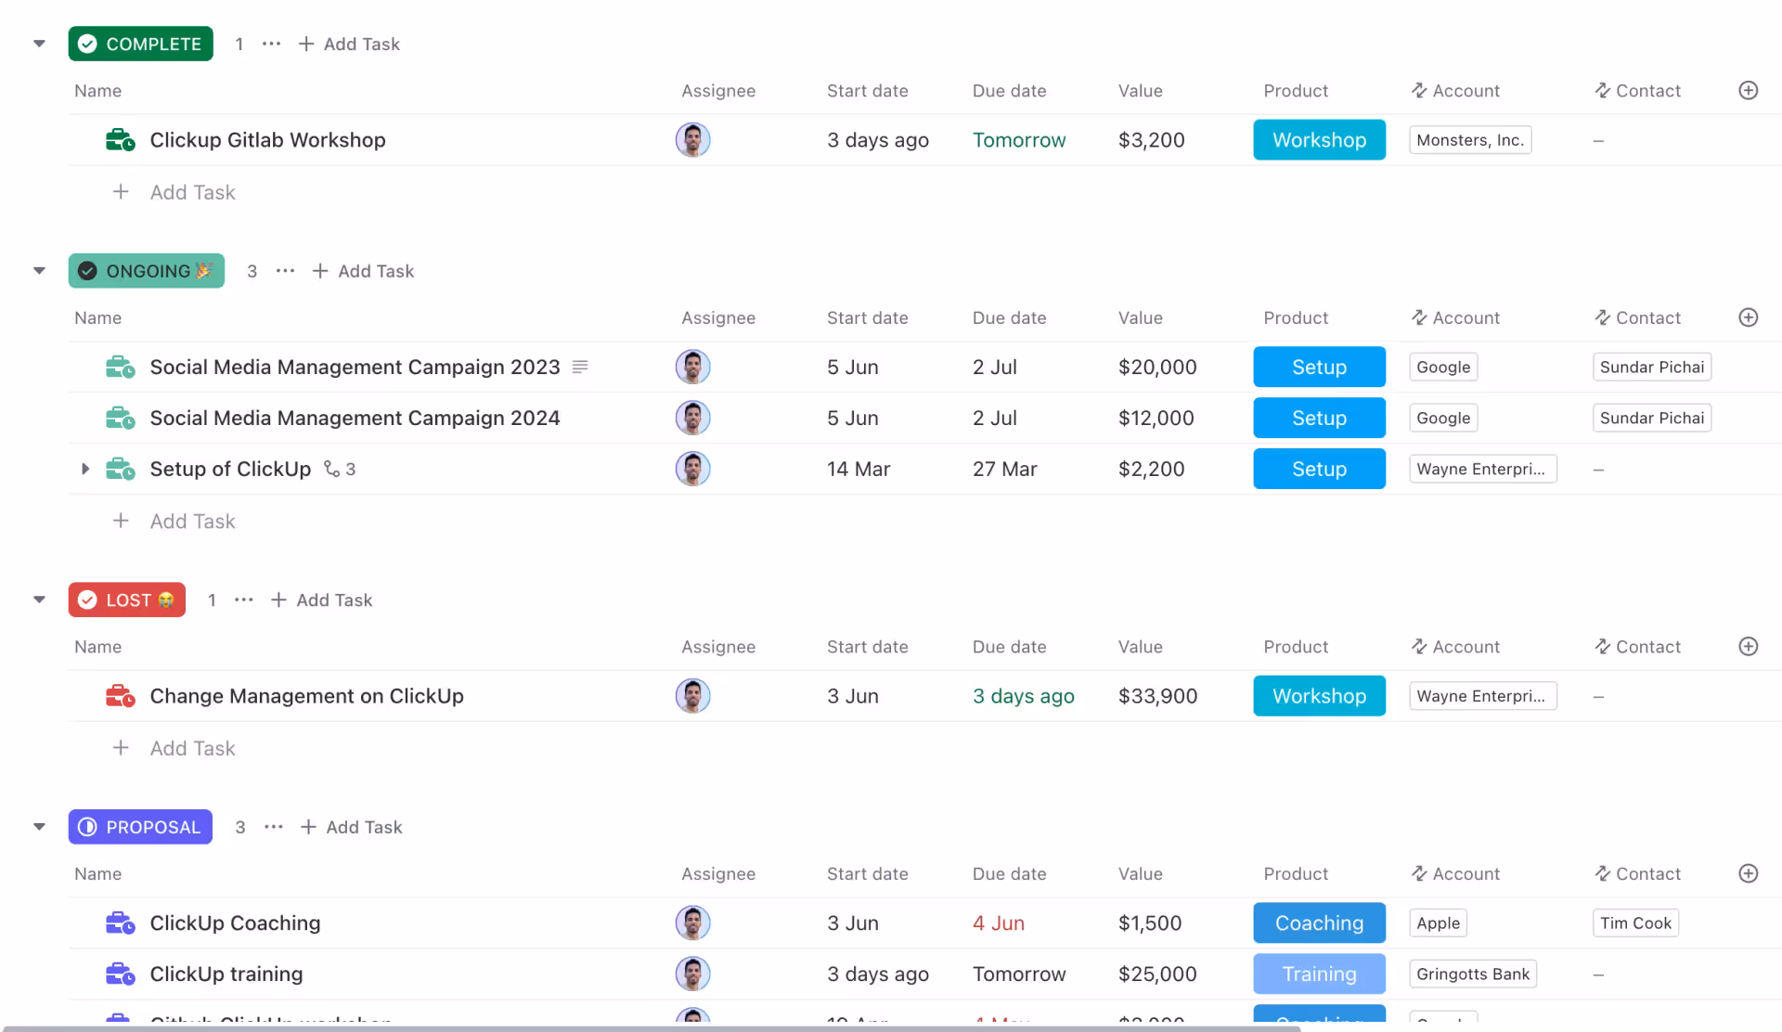This screenshot has height=1032, width=1782.
Task: Click the Due date column header in COMPLETE group
Action: 1009,90
